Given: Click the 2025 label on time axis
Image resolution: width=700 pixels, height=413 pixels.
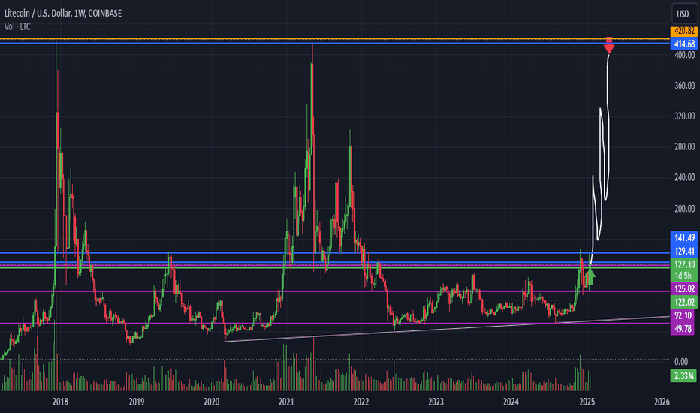Looking at the screenshot, I should pos(587,402).
